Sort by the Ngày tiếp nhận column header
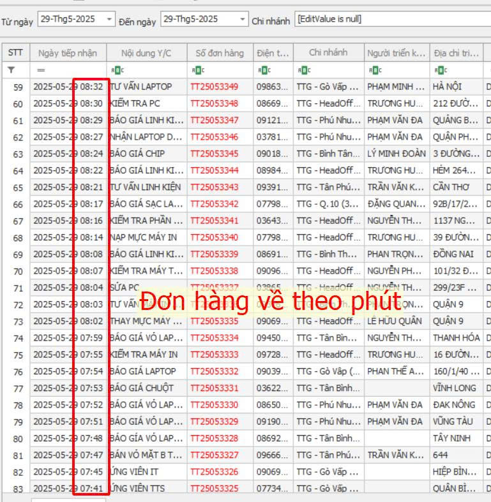This screenshot has width=491, height=502. 67,53
